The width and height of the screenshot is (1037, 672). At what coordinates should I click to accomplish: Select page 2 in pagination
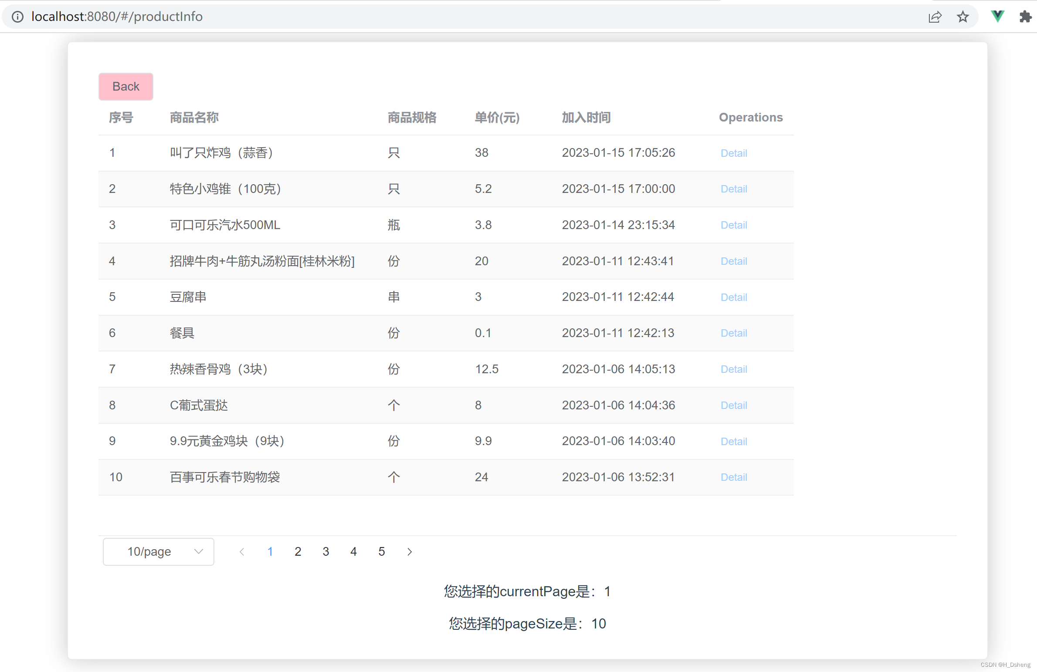[x=298, y=552]
